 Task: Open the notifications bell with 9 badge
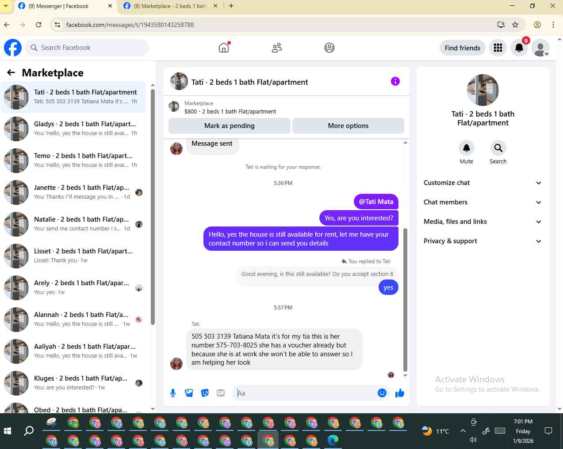[x=519, y=48]
